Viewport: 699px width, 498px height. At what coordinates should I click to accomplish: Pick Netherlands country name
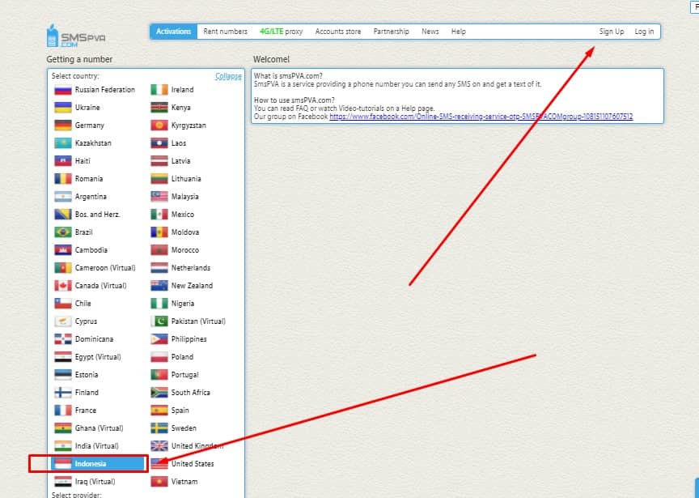pos(191,268)
